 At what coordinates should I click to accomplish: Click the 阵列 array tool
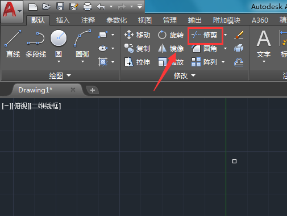pos(205,62)
